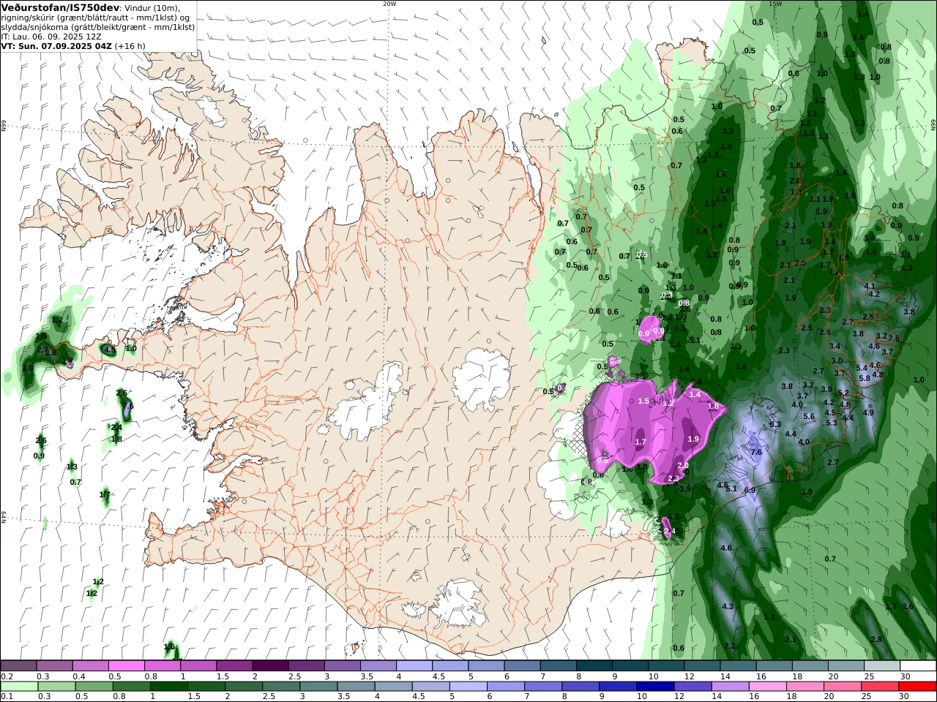Select deep blue bottom swatch between 10 and 12
Screen dimensions: 937x702
[x=655, y=687]
